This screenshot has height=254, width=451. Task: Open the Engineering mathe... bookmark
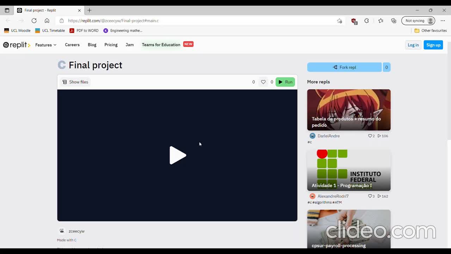(123, 30)
